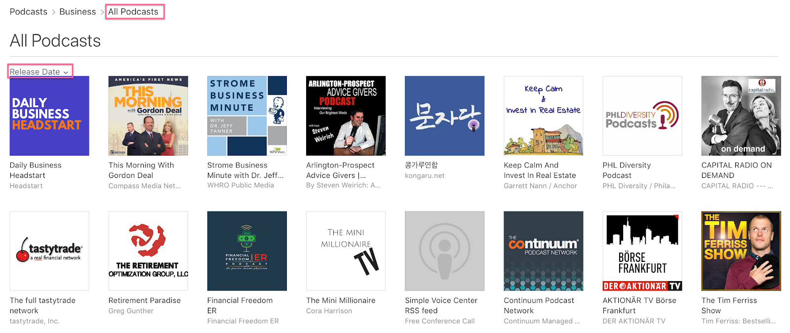The image size is (790, 333).
Task: Open Daily Business Headstart cover art
Action: pyautogui.click(x=49, y=116)
